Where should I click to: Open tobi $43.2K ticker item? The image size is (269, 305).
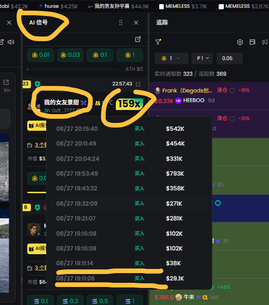pyautogui.click(x=14, y=6)
